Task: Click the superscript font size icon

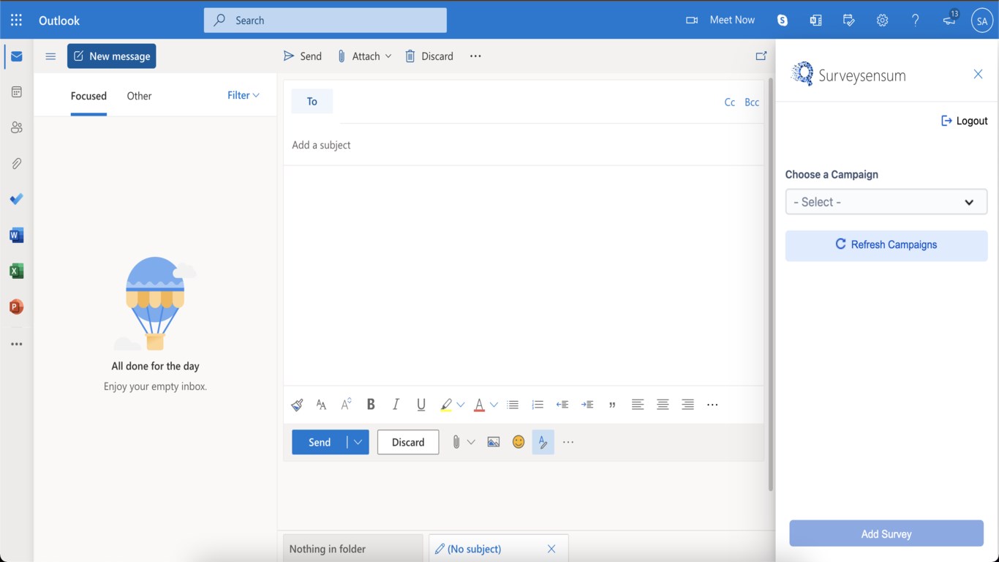Action: pos(346,404)
